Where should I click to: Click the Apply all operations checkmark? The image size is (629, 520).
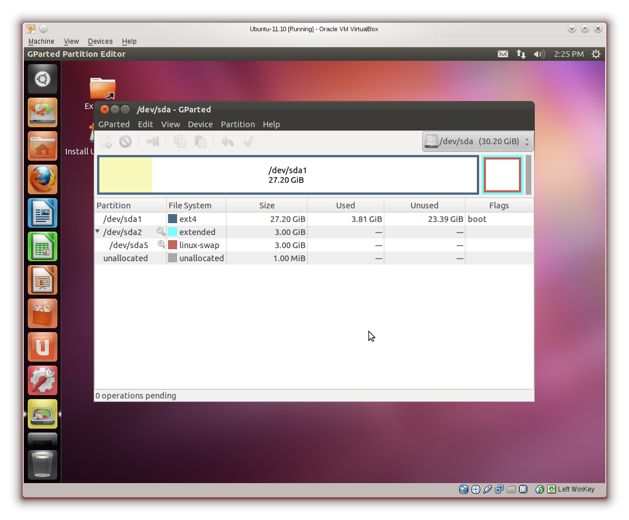coord(248,141)
